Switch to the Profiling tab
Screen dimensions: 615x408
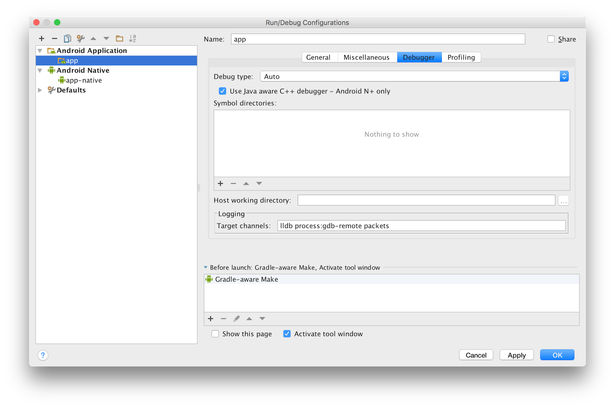point(461,57)
